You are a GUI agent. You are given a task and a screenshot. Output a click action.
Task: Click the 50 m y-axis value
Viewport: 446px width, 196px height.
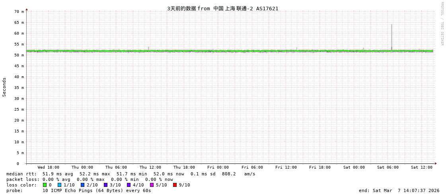[19, 55]
